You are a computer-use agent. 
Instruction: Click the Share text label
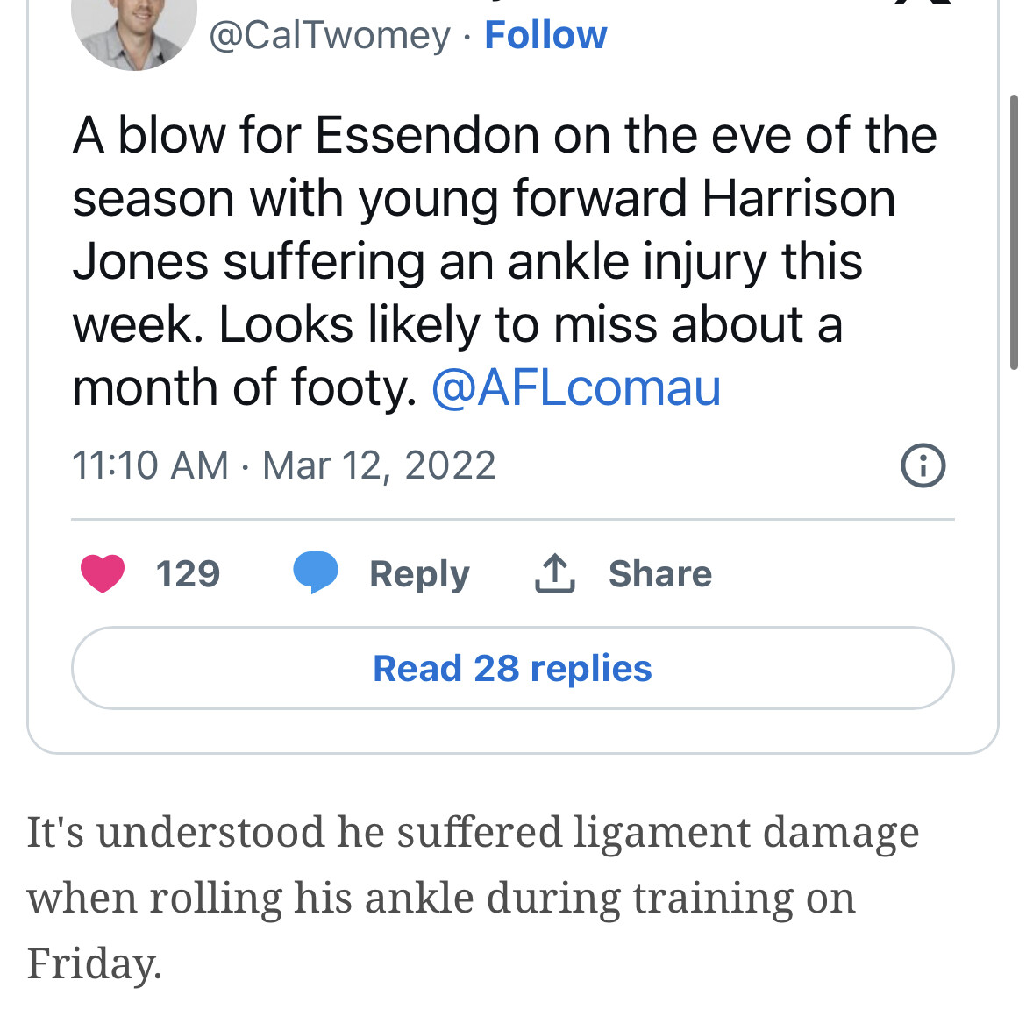tap(660, 573)
